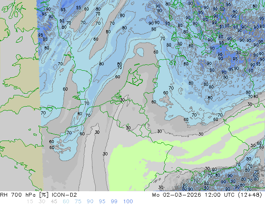This screenshot has height=205, width=265.
Task: Click the '30' value in bottom legend row
Action: pyautogui.click(x=42, y=202)
